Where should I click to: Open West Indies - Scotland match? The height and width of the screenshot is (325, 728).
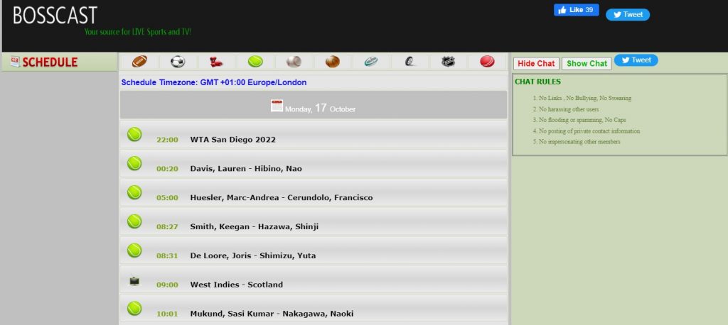click(x=236, y=285)
